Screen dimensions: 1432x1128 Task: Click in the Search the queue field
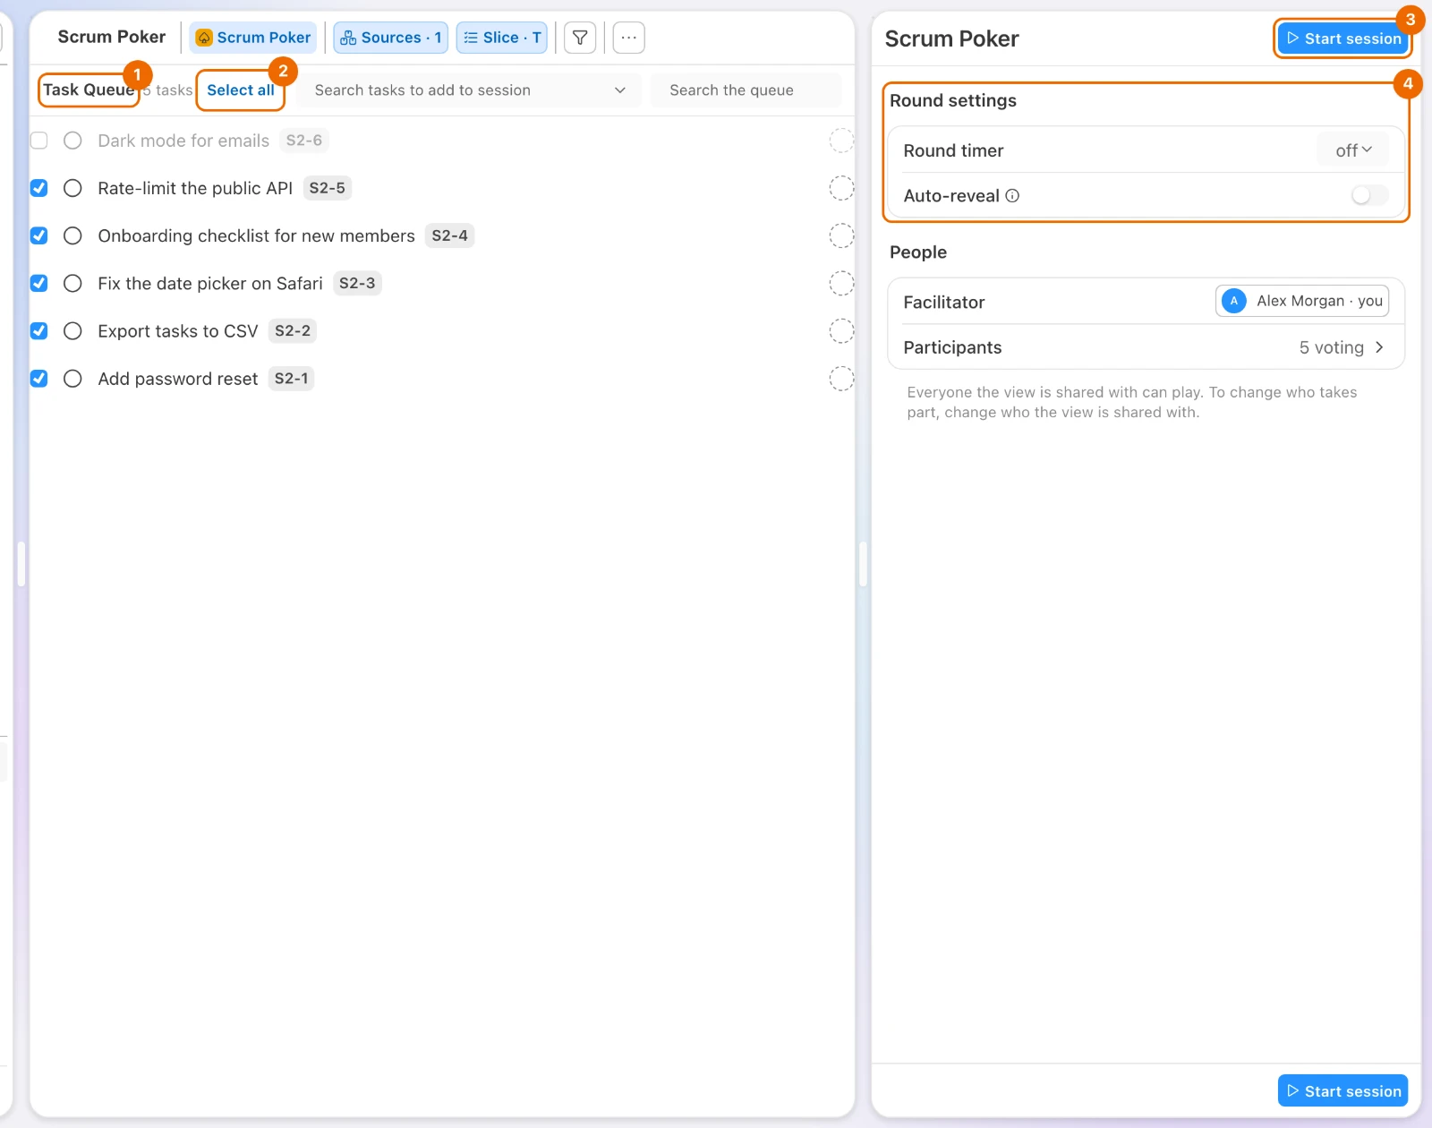click(746, 90)
